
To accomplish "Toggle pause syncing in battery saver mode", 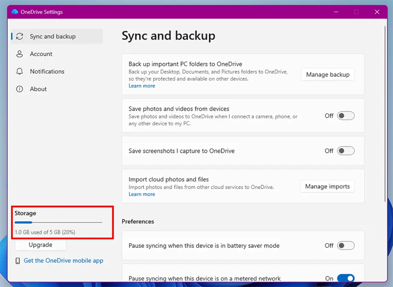I will tap(346, 245).
